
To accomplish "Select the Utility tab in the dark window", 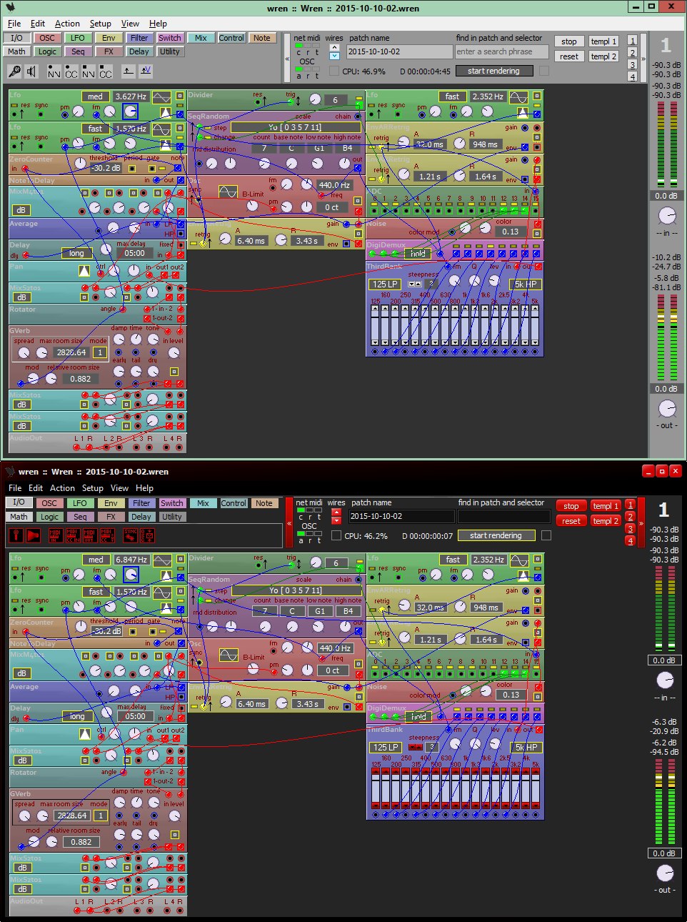I will point(171,517).
